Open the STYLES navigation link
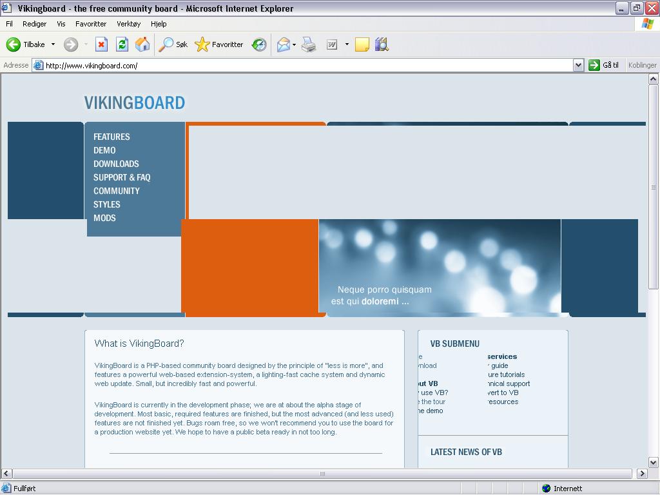The width and height of the screenshot is (660, 495). click(x=107, y=204)
